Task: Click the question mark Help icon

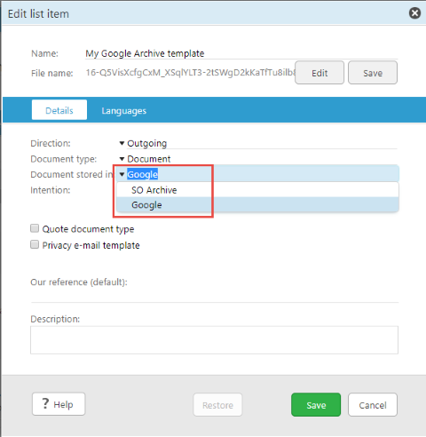Action: (45, 403)
